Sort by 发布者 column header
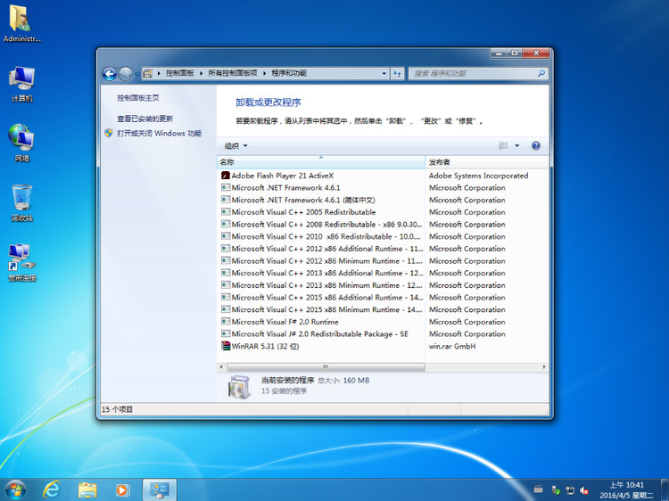 (x=487, y=162)
